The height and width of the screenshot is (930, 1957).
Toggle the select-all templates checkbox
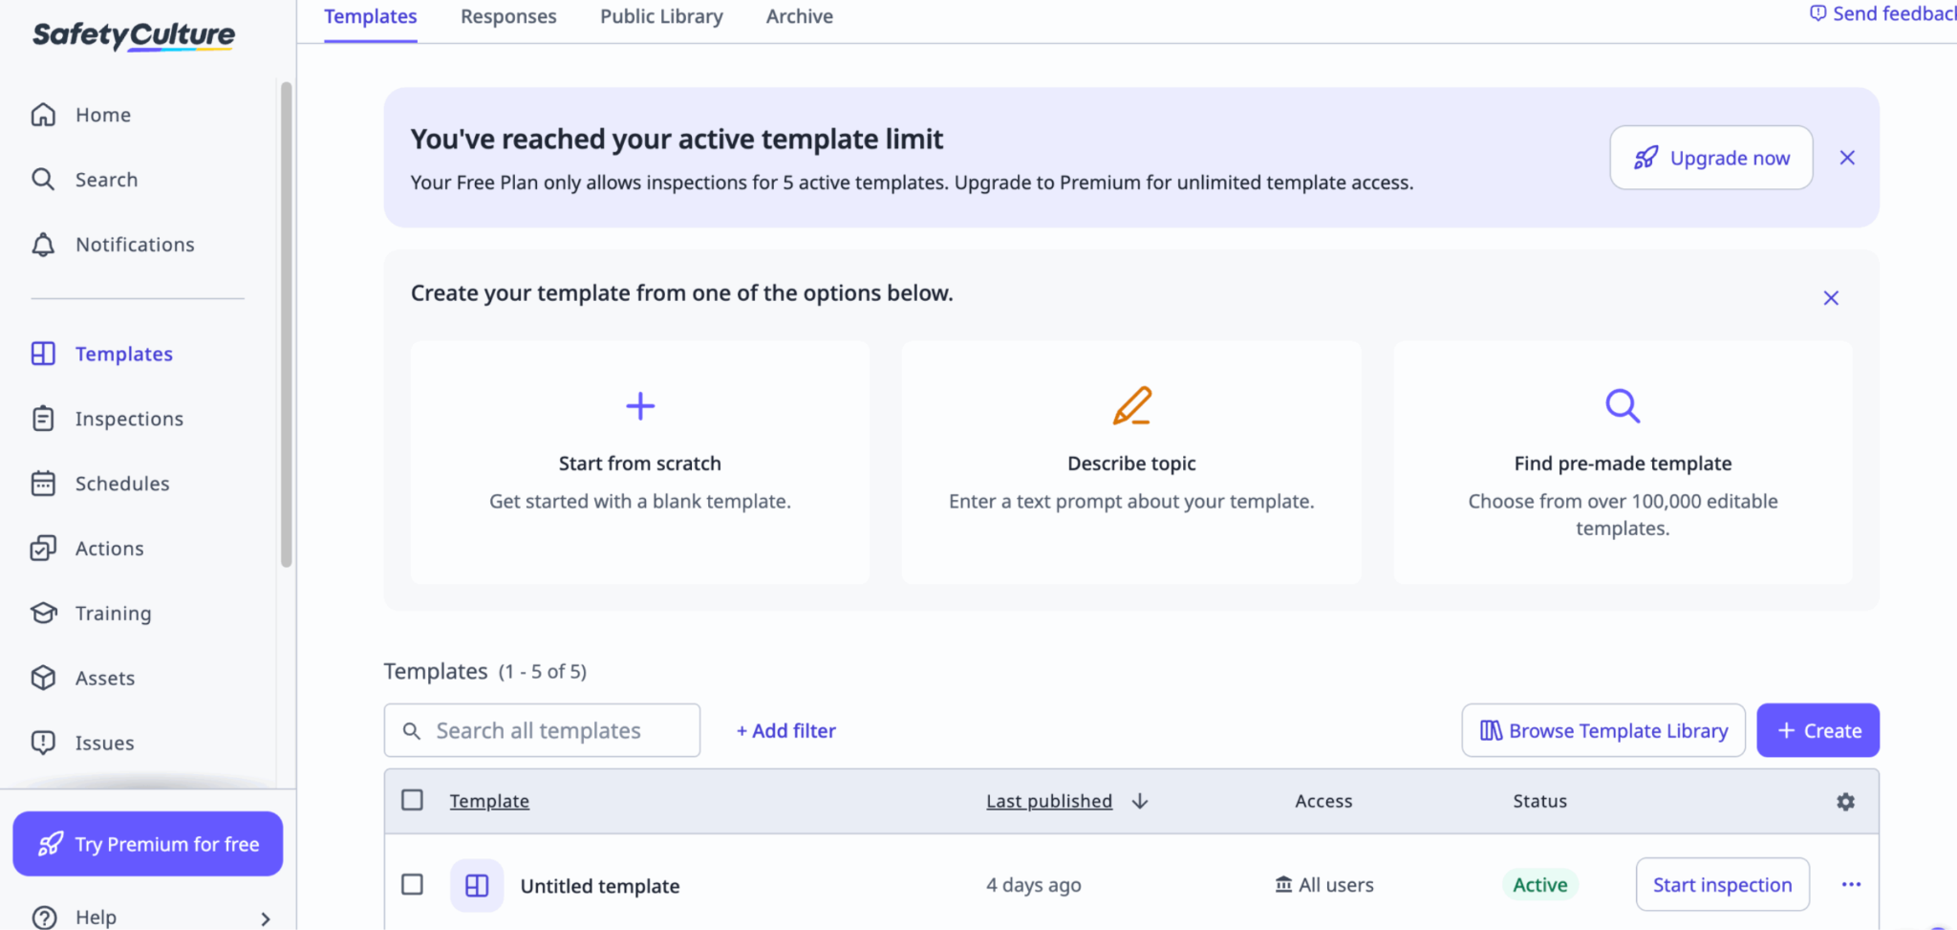coord(412,800)
